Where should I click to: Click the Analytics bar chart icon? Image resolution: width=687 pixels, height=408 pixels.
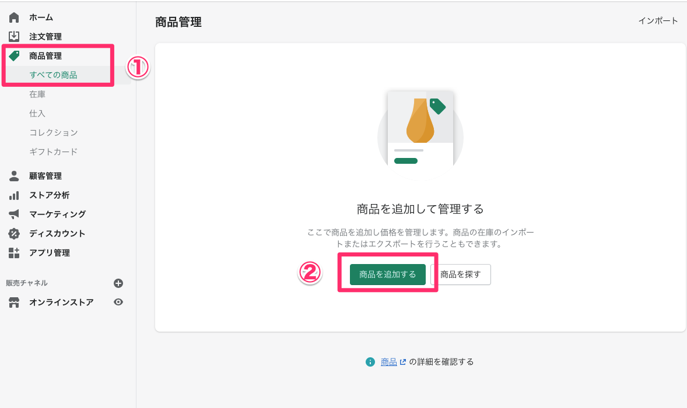14,195
